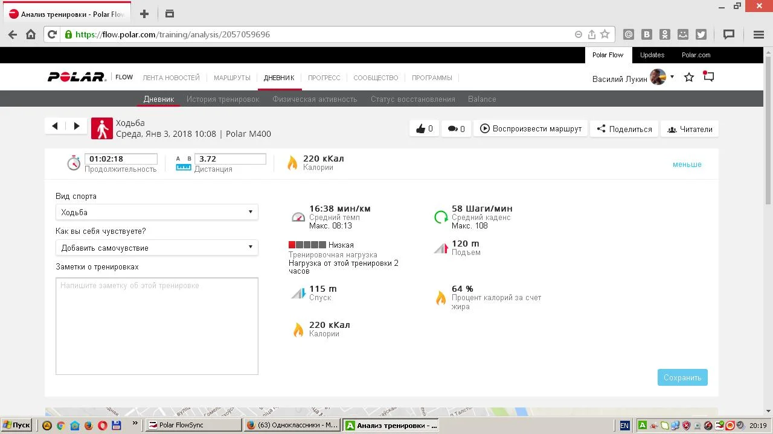Image resolution: width=773 pixels, height=434 pixels.
Task: Click the Polar Flow logo
Action: coord(90,77)
